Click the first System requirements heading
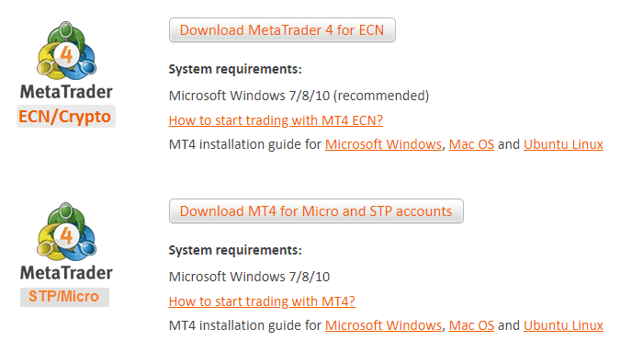 pyautogui.click(x=235, y=69)
